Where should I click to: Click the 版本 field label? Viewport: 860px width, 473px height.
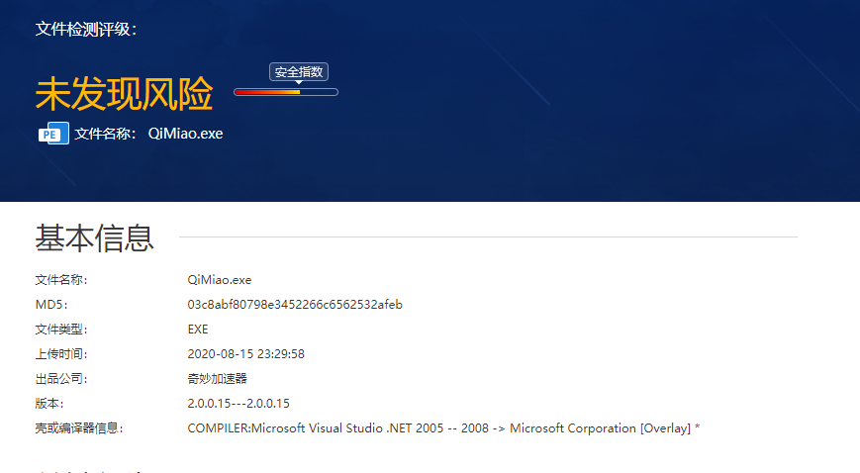[x=51, y=404]
